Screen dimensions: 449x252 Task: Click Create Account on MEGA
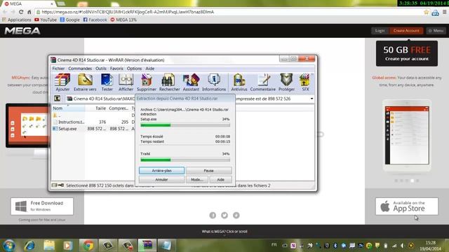[406, 31]
